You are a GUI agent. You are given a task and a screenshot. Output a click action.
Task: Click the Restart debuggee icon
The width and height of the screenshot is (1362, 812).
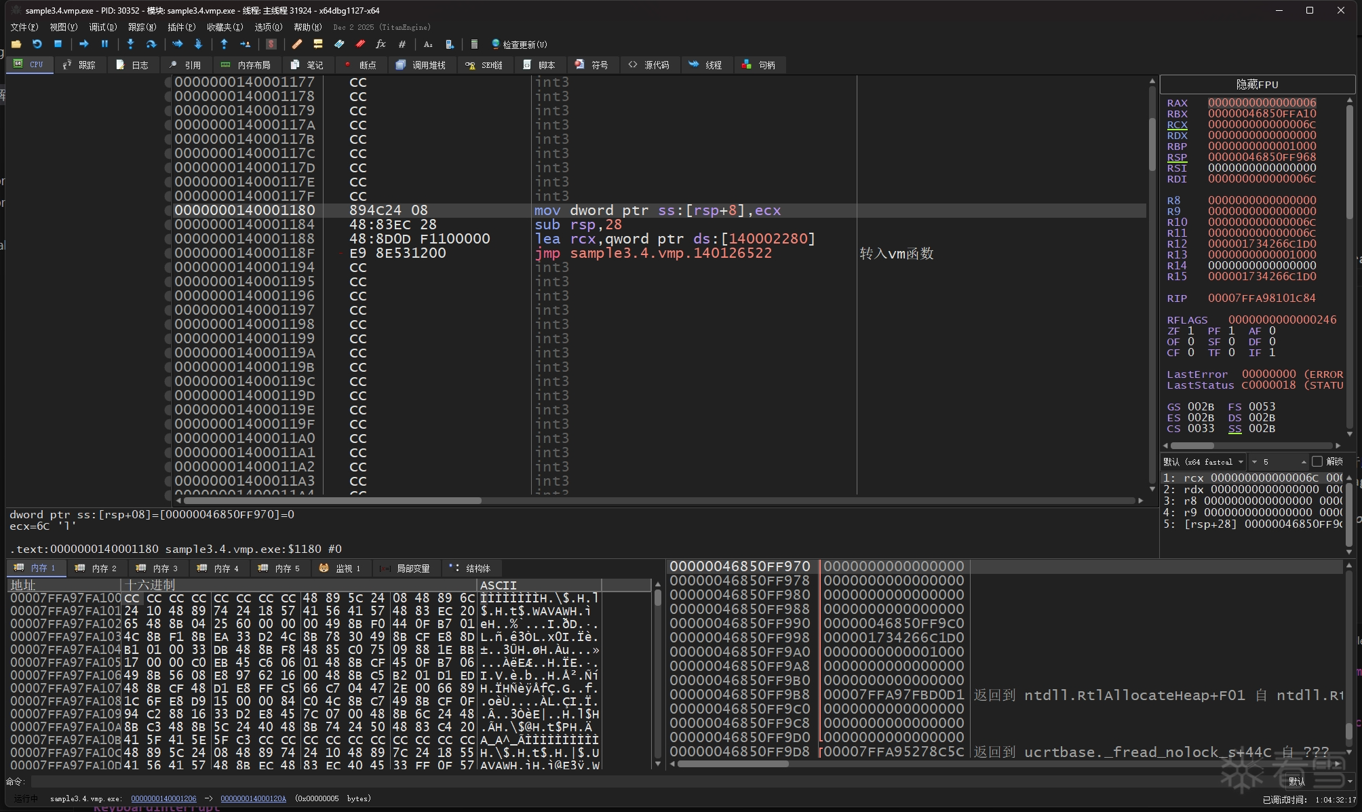37,44
